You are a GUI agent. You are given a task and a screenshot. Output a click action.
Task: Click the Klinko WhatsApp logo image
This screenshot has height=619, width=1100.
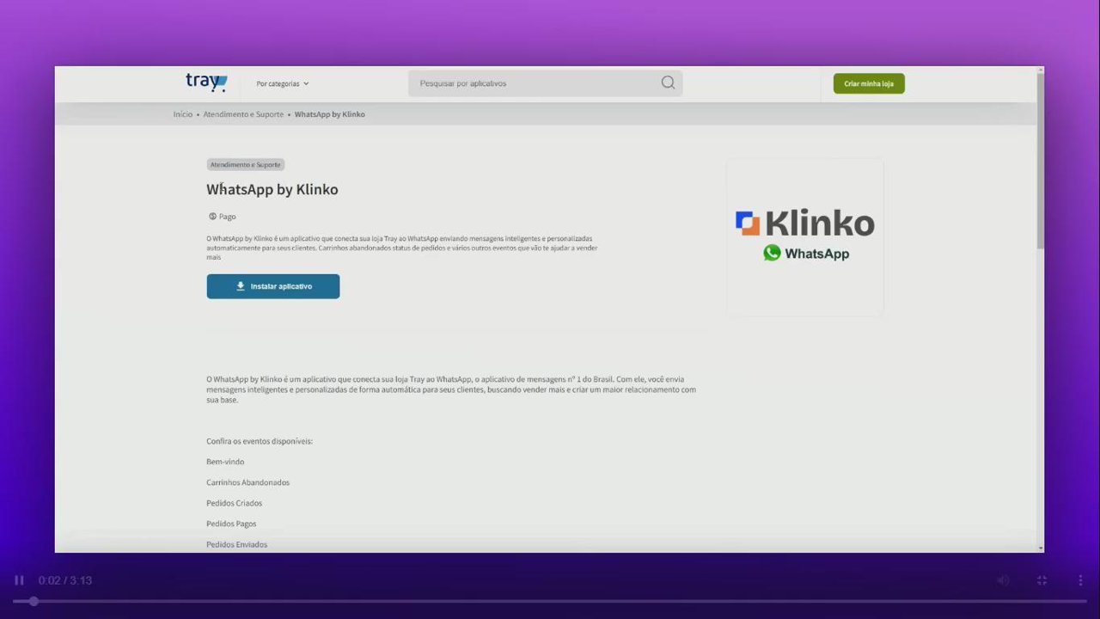click(x=804, y=236)
